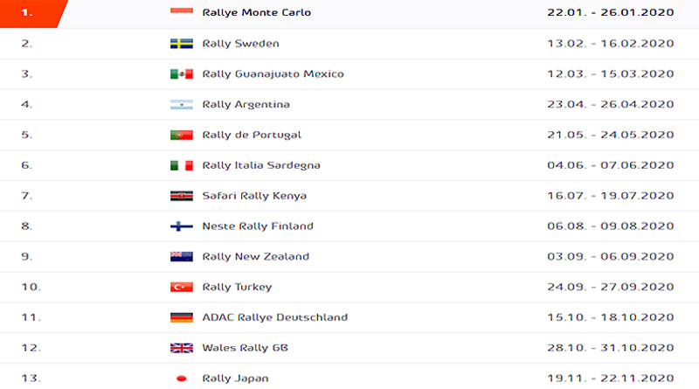The image size is (699, 389).
Task: Select Rally Italia Sardegna
Action: [x=261, y=165]
